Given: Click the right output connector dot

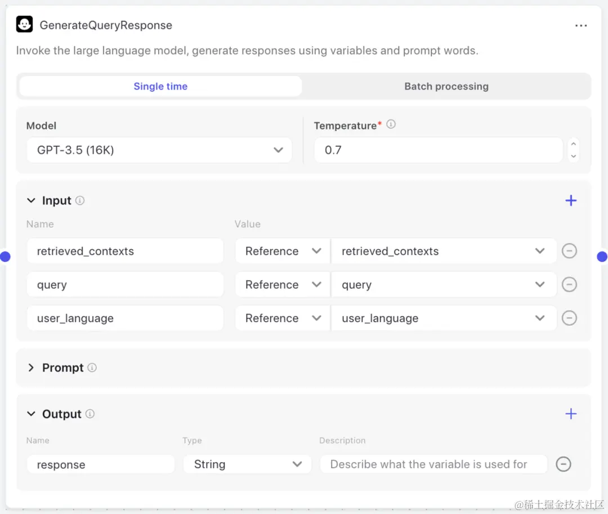Looking at the screenshot, I should pyautogui.click(x=602, y=257).
